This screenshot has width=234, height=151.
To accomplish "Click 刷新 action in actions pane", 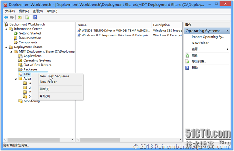I will [x=195, y=55].
